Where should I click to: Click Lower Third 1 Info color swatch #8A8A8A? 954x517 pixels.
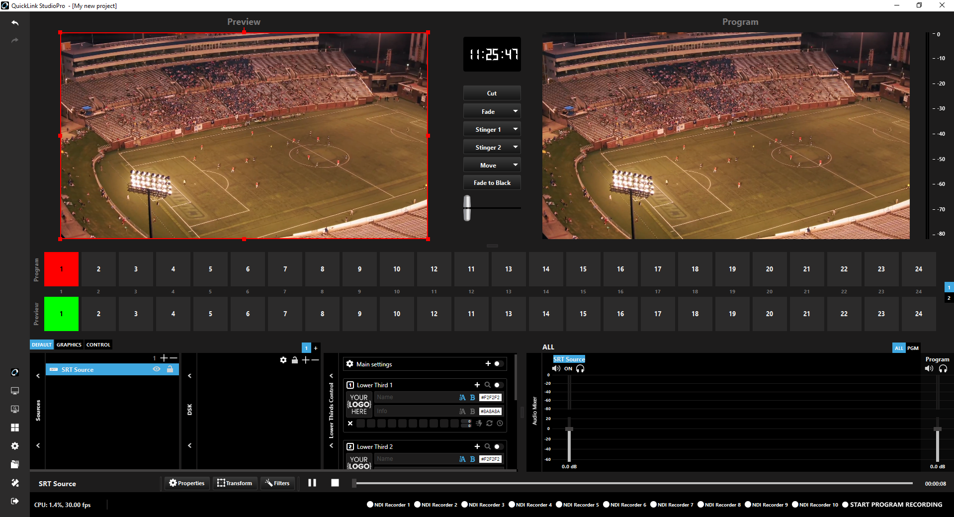tap(490, 411)
